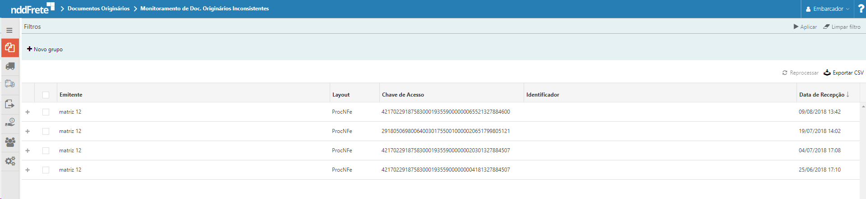Sort by the Chave de Acesso column
Screen dimensions: 866x199
[x=403, y=95]
